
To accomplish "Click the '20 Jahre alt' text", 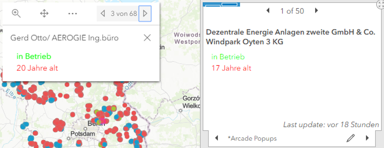I will [x=37, y=68].
